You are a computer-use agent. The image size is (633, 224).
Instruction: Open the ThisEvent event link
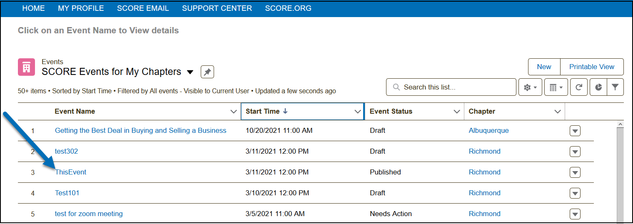pyautogui.click(x=70, y=172)
